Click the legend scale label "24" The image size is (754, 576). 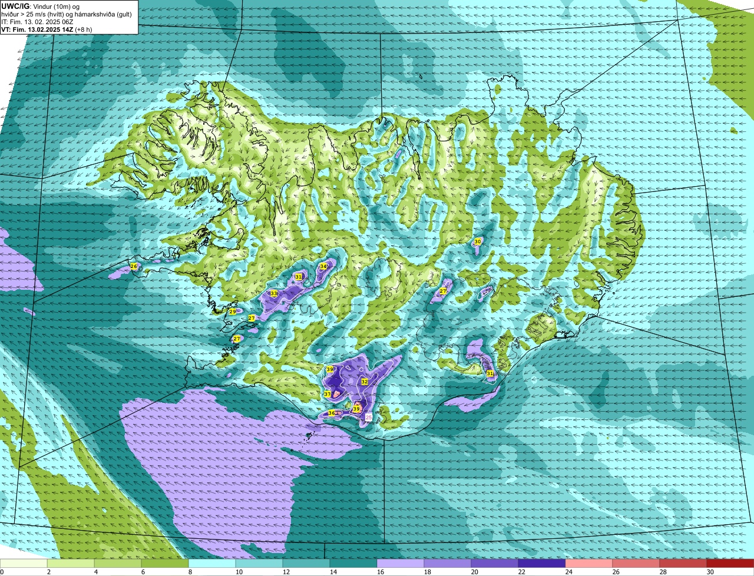coord(569,572)
